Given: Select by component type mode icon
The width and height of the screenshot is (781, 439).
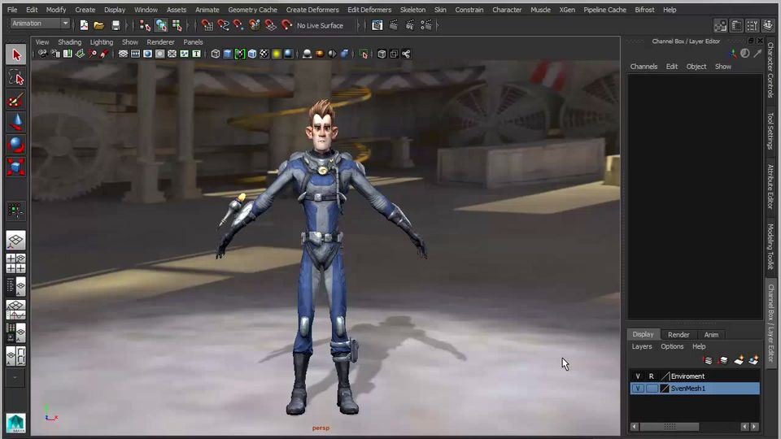Looking at the screenshot, I should (x=177, y=25).
